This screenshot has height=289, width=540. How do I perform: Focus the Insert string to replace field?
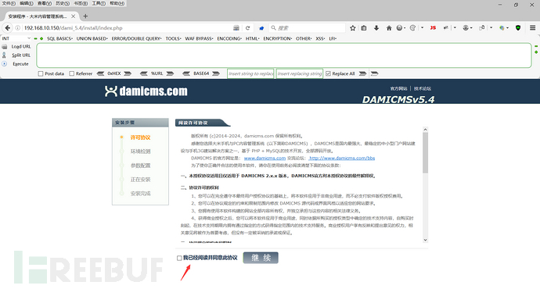[x=250, y=73]
